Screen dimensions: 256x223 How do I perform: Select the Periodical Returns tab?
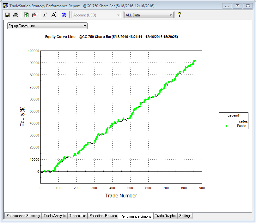point(103,216)
